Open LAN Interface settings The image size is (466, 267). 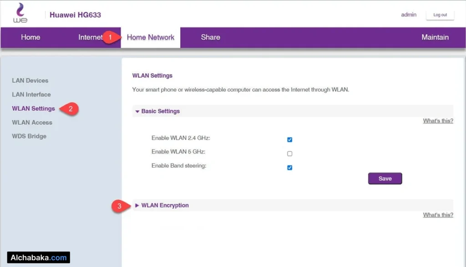pos(31,94)
